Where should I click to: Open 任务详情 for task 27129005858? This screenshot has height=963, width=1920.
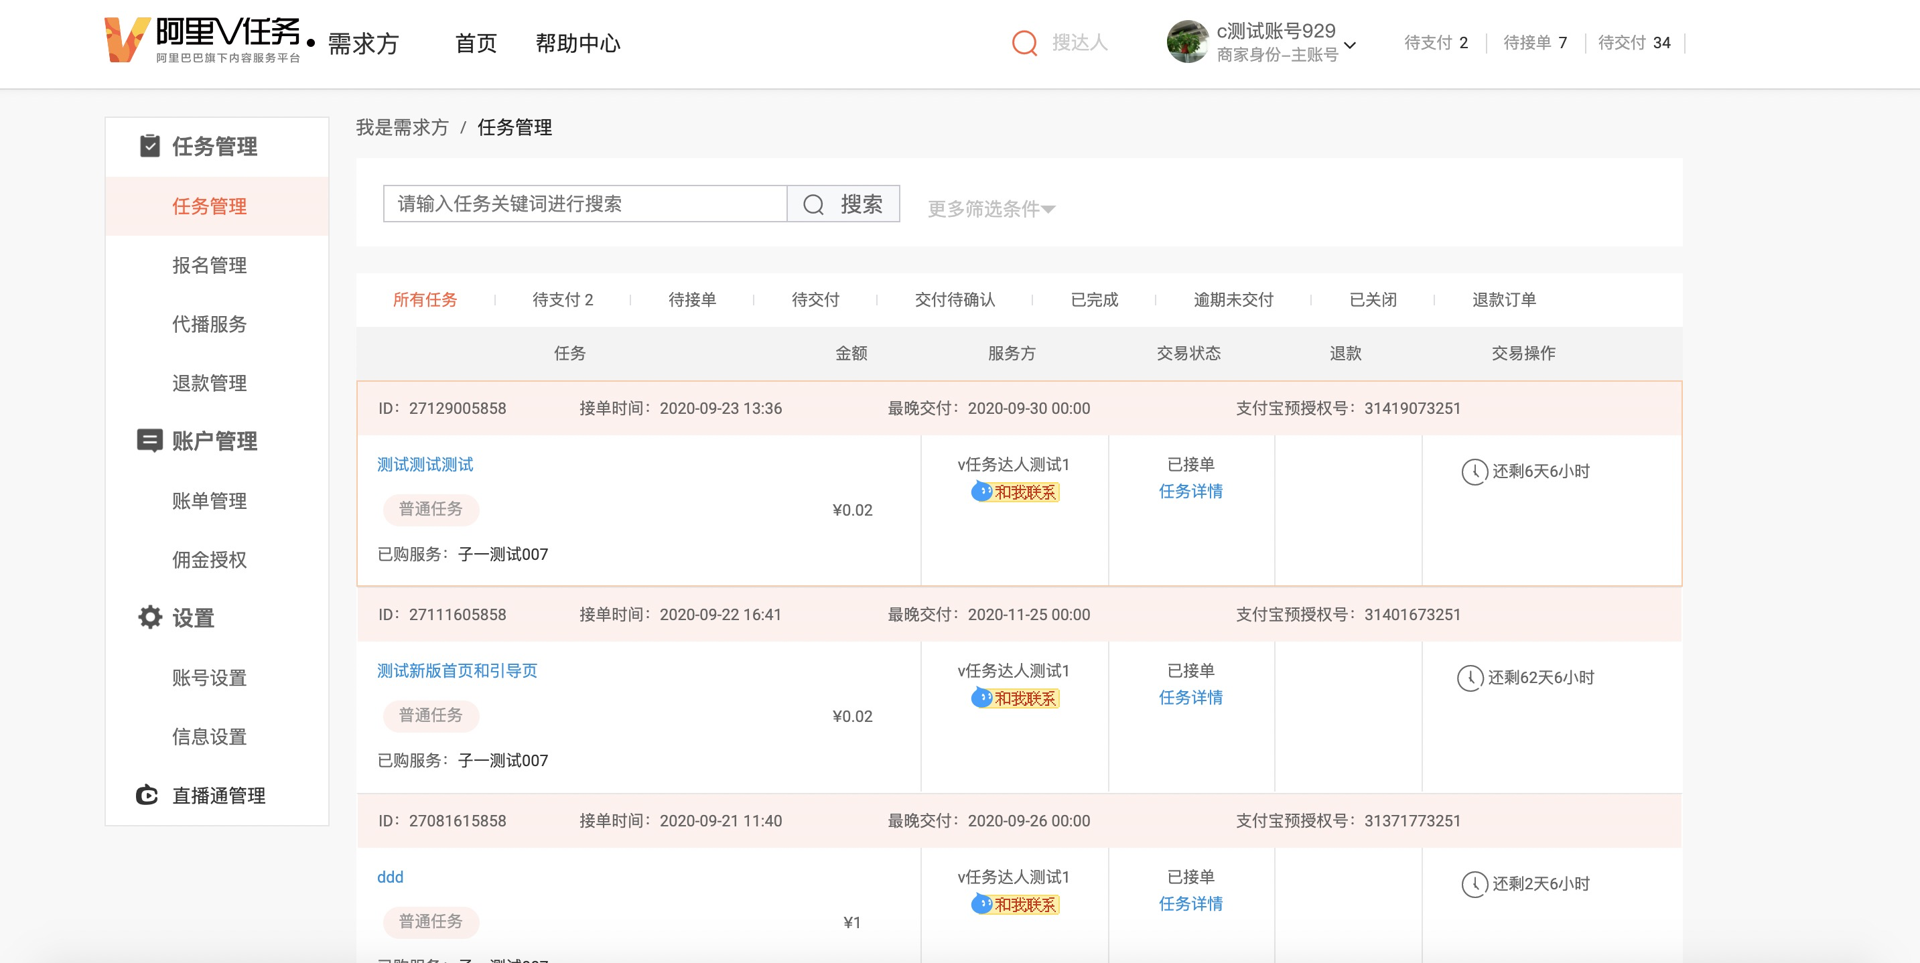pos(1190,491)
